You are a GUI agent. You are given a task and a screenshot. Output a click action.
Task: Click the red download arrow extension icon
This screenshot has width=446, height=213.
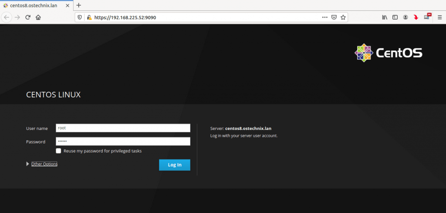click(416, 17)
